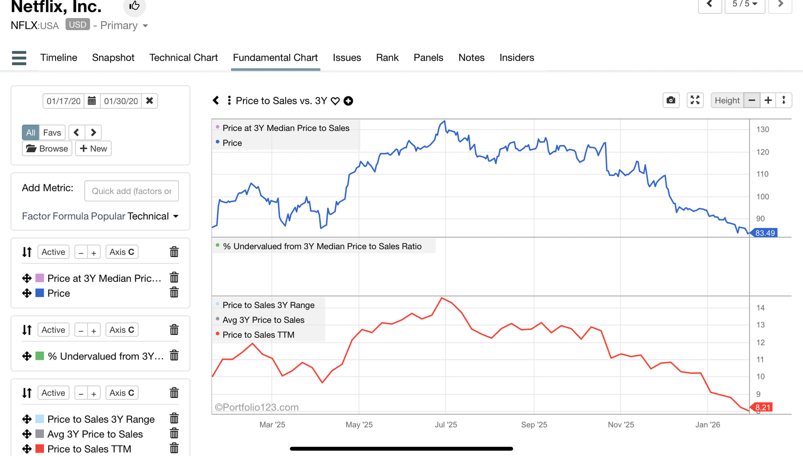
Task: Delete the Price metric with trash icon
Action: pyautogui.click(x=174, y=293)
